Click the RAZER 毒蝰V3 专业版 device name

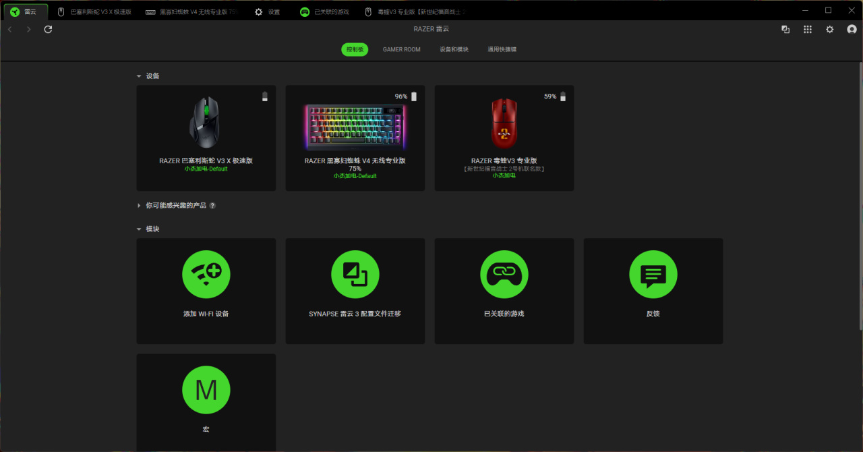(504, 161)
